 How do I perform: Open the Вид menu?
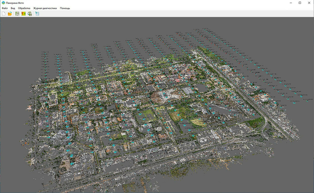13,8
